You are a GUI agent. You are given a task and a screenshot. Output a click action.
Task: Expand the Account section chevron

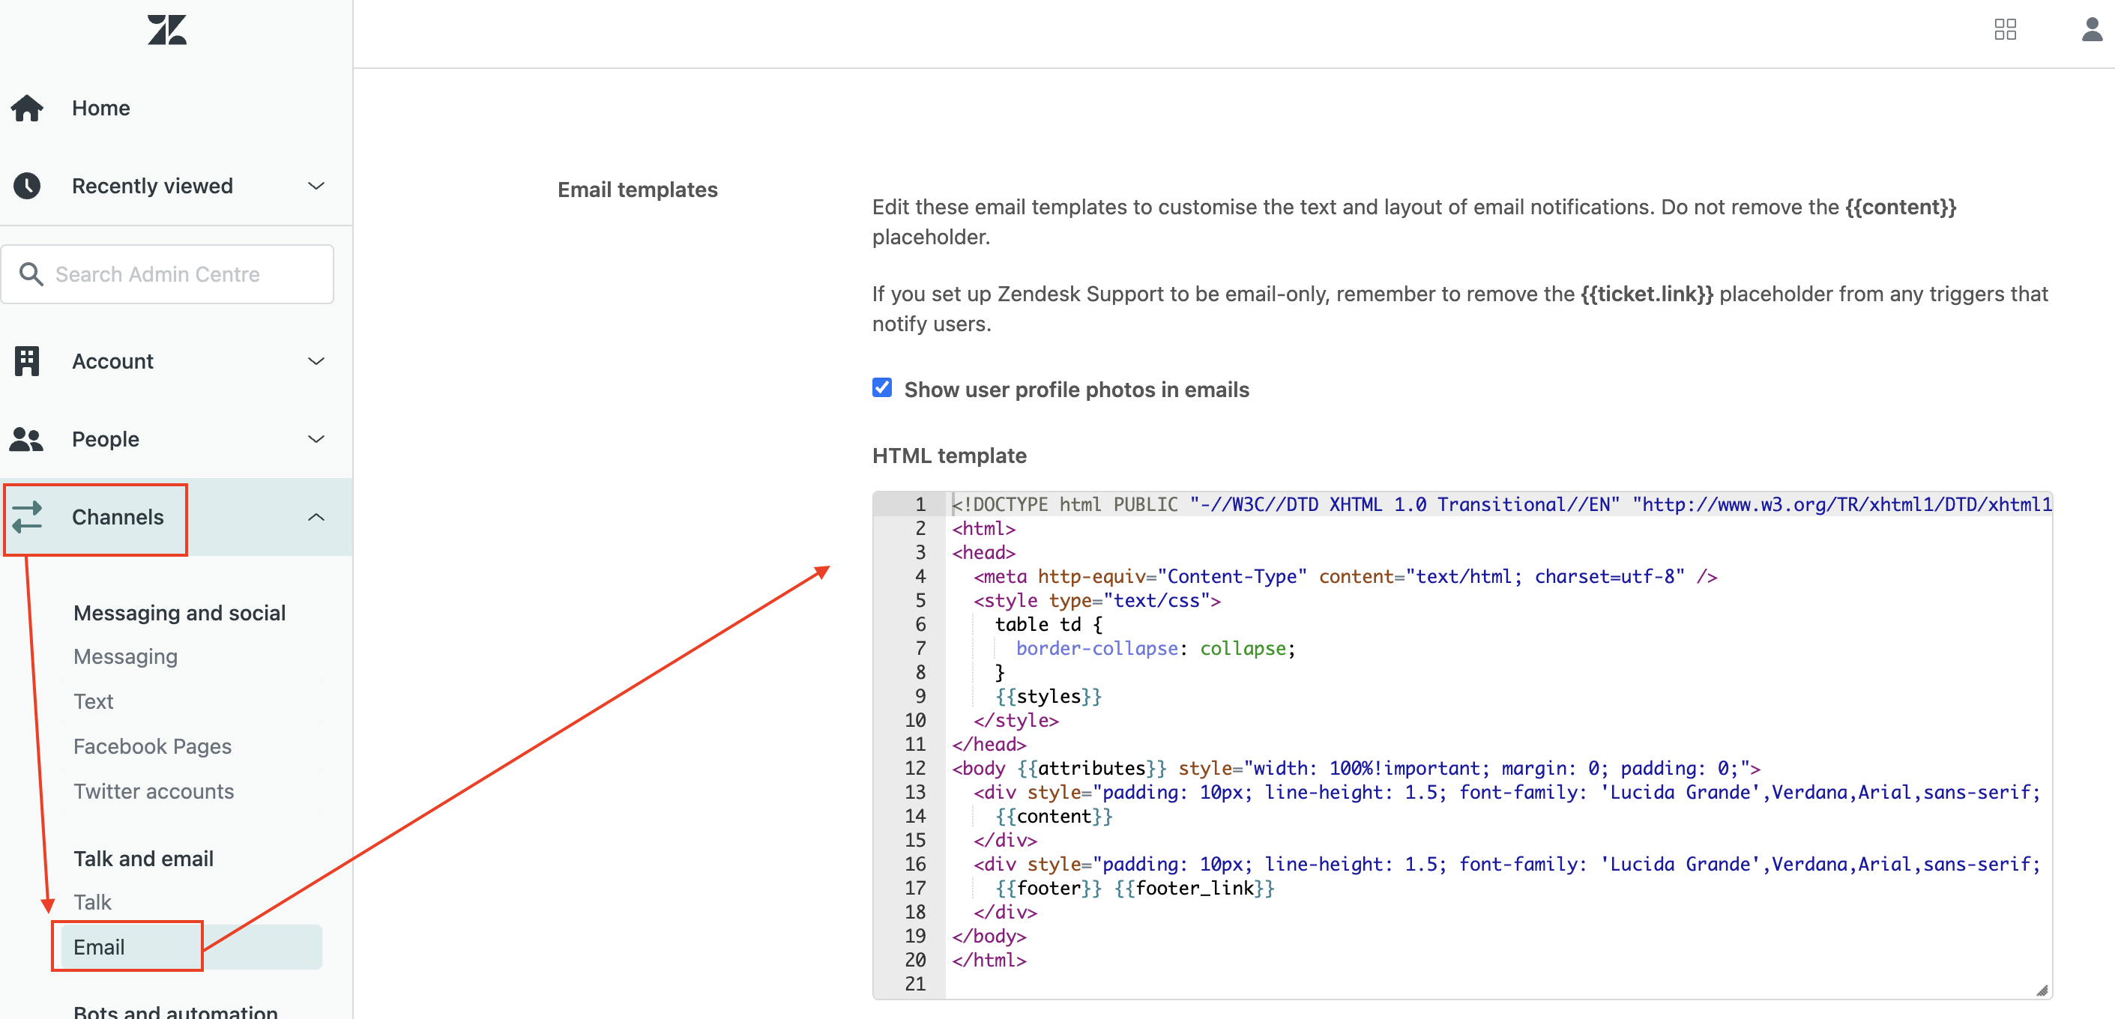316,360
